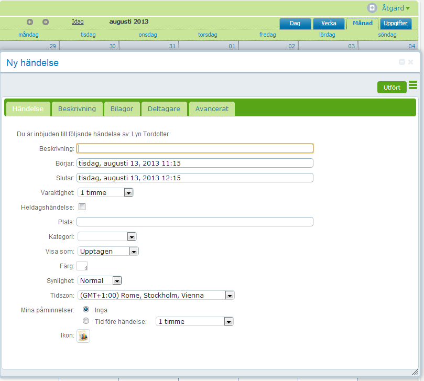Minimize the Ny händelse dialog
Viewport: 424px width, 381px height.
tap(402, 62)
